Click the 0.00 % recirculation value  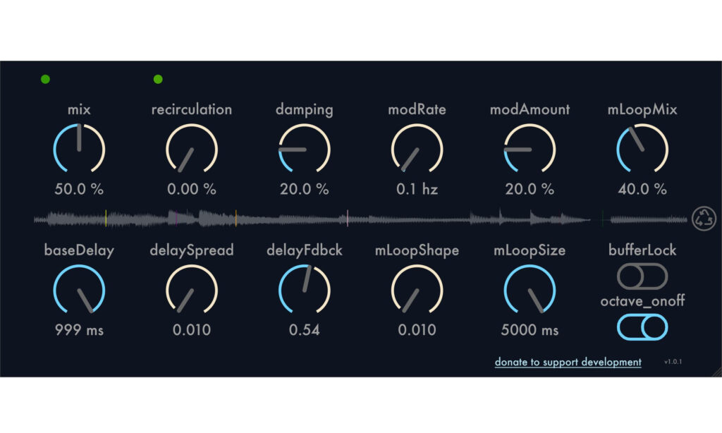[192, 189]
